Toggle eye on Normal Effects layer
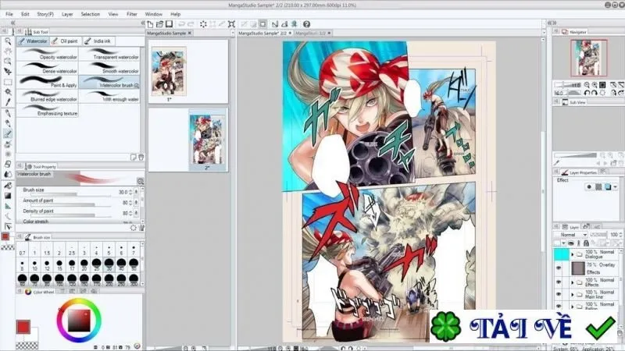625x351 pixels. [x=559, y=282]
